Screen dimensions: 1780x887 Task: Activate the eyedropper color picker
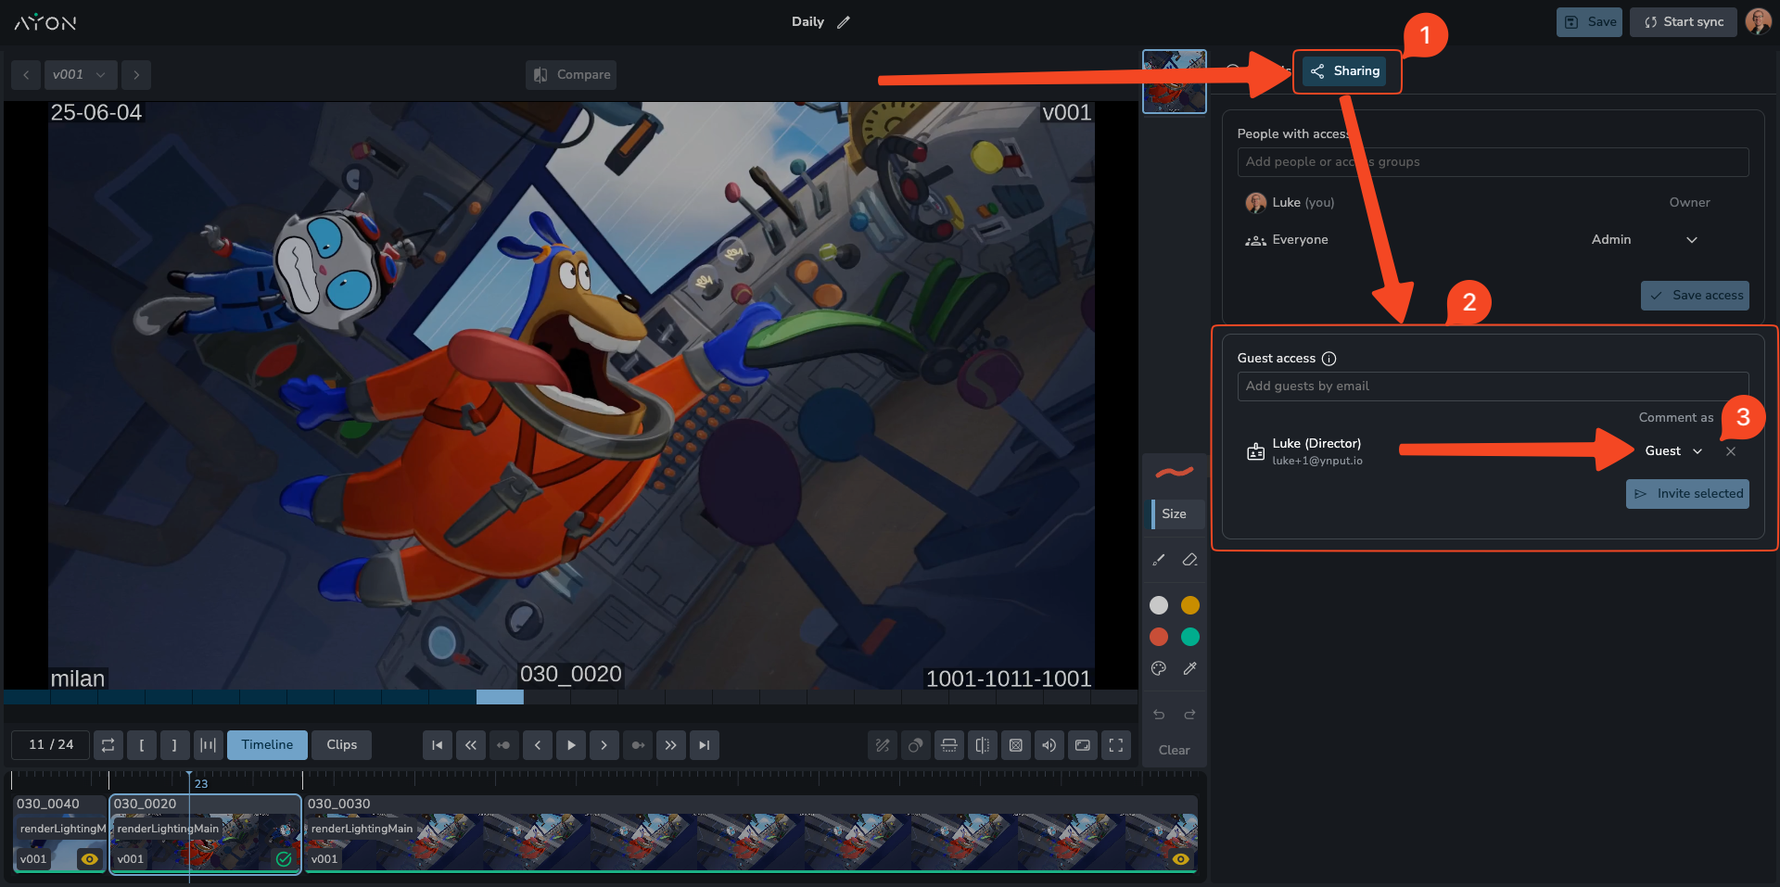[x=1190, y=668]
